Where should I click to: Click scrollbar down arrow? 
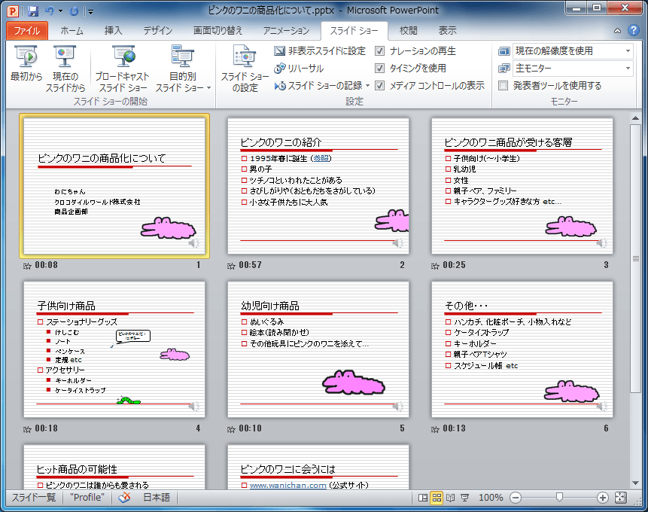click(x=636, y=483)
